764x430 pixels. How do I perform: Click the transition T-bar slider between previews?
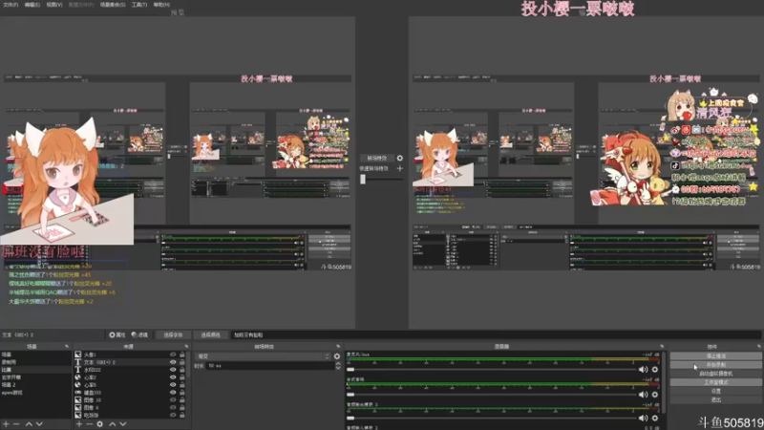(x=381, y=180)
